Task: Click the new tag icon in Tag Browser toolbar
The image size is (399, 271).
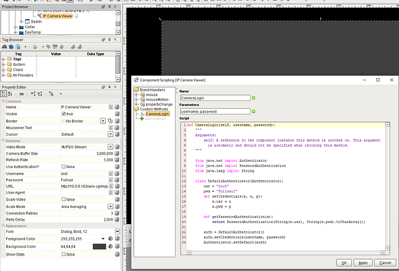Action: pos(35,47)
